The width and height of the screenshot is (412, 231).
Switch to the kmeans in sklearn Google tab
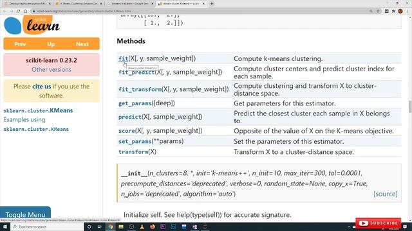[x=130, y=4]
